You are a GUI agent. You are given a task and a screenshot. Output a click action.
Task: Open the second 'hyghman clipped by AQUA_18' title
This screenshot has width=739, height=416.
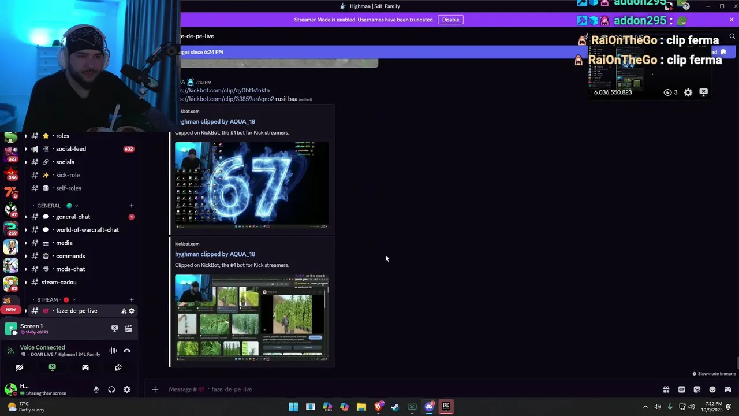pyautogui.click(x=215, y=254)
